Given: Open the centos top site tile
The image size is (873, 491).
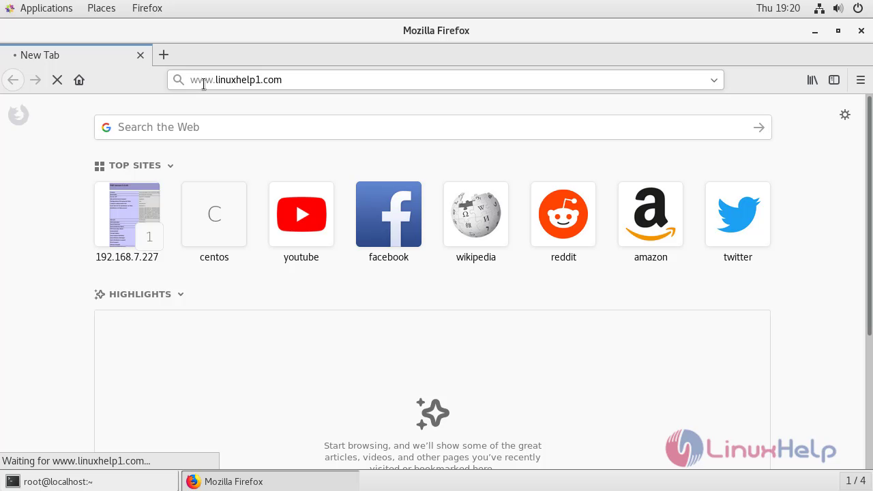Looking at the screenshot, I should pyautogui.click(x=214, y=214).
